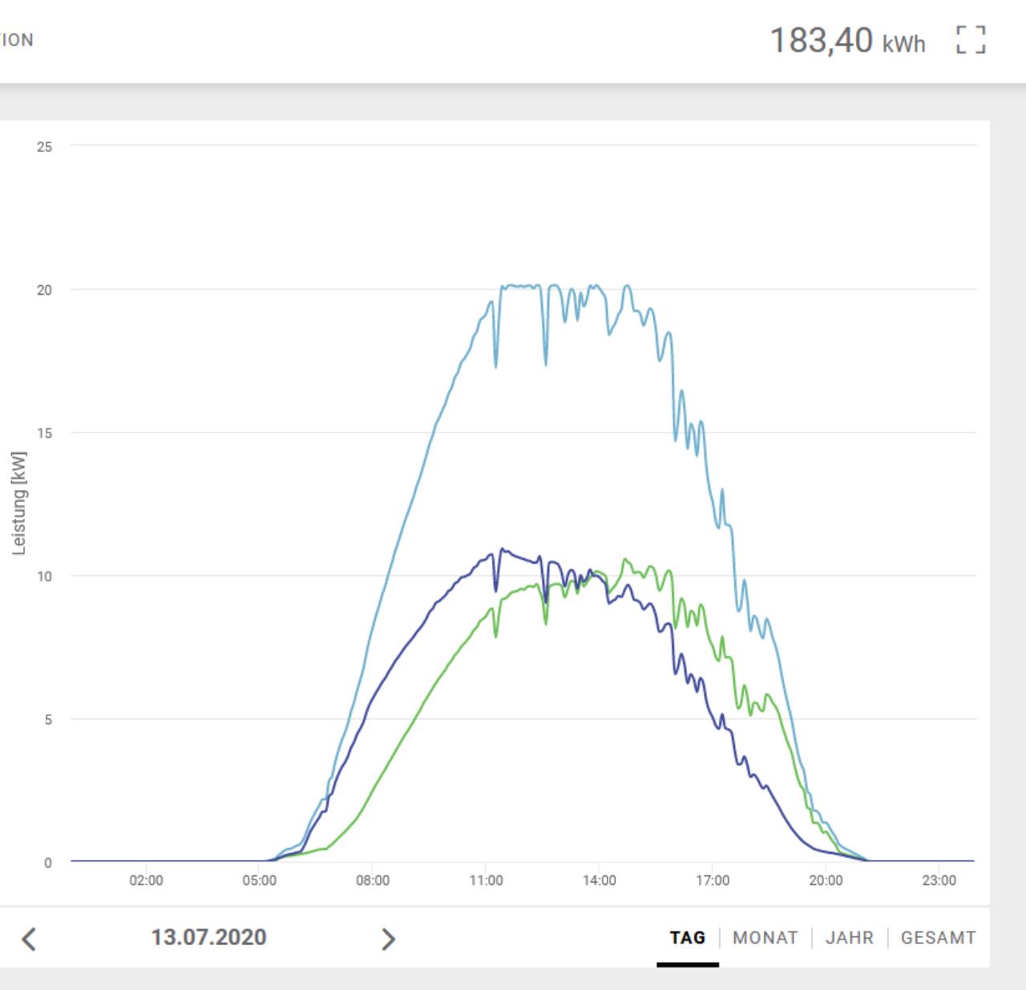Click the 23:00 time axis label
This screenshot has height=990, width=1026.
pos(939,880)
